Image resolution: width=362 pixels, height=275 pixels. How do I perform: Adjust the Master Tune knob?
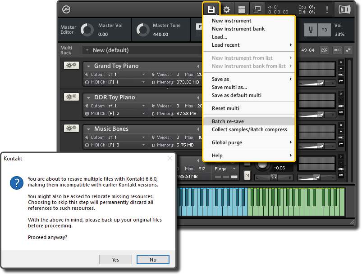(143, 30)
